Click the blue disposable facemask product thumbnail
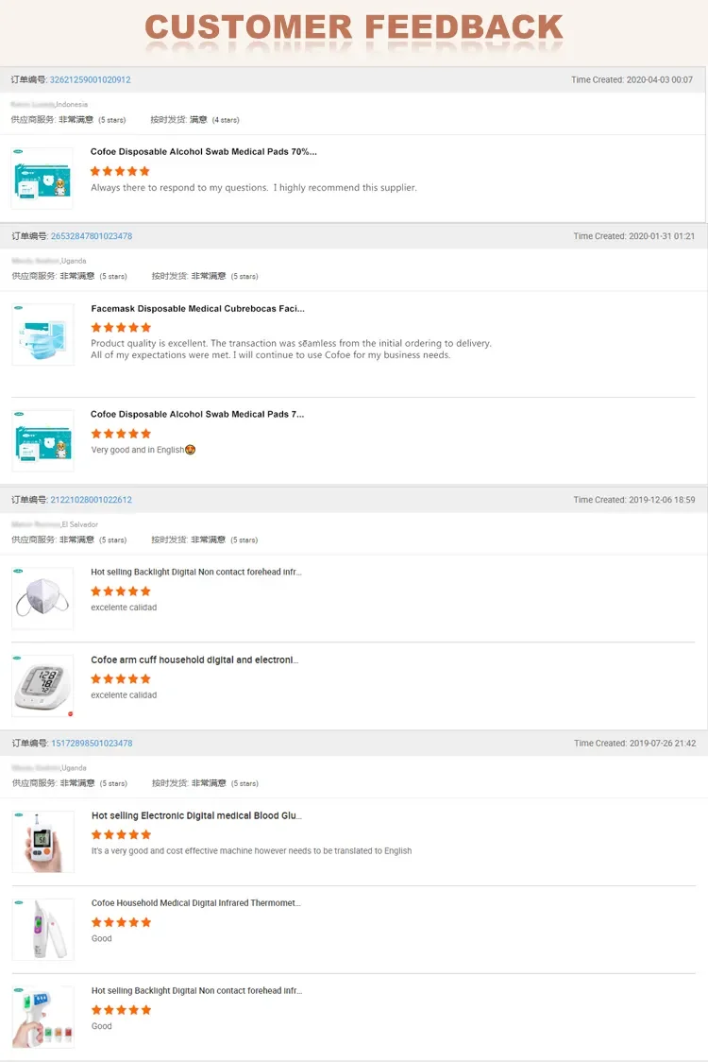 42,334
